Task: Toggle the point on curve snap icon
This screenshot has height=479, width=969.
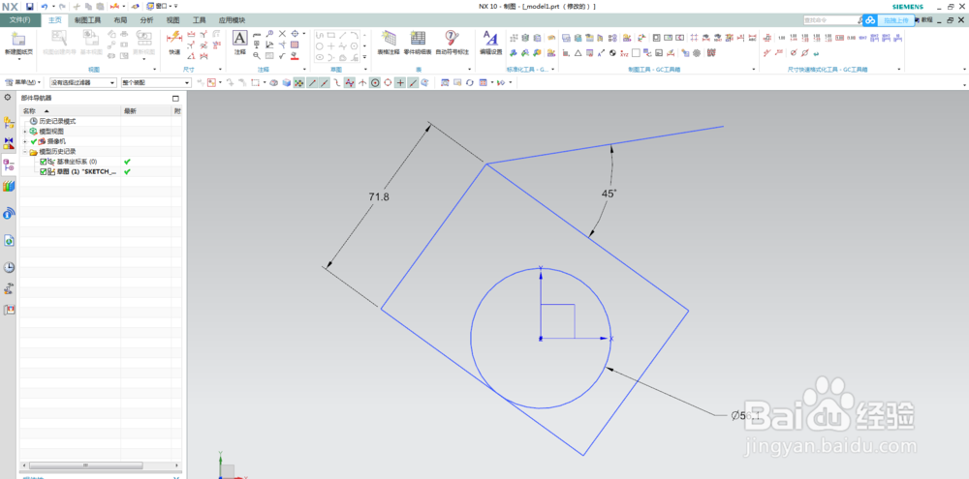Action: click(414, 82)
